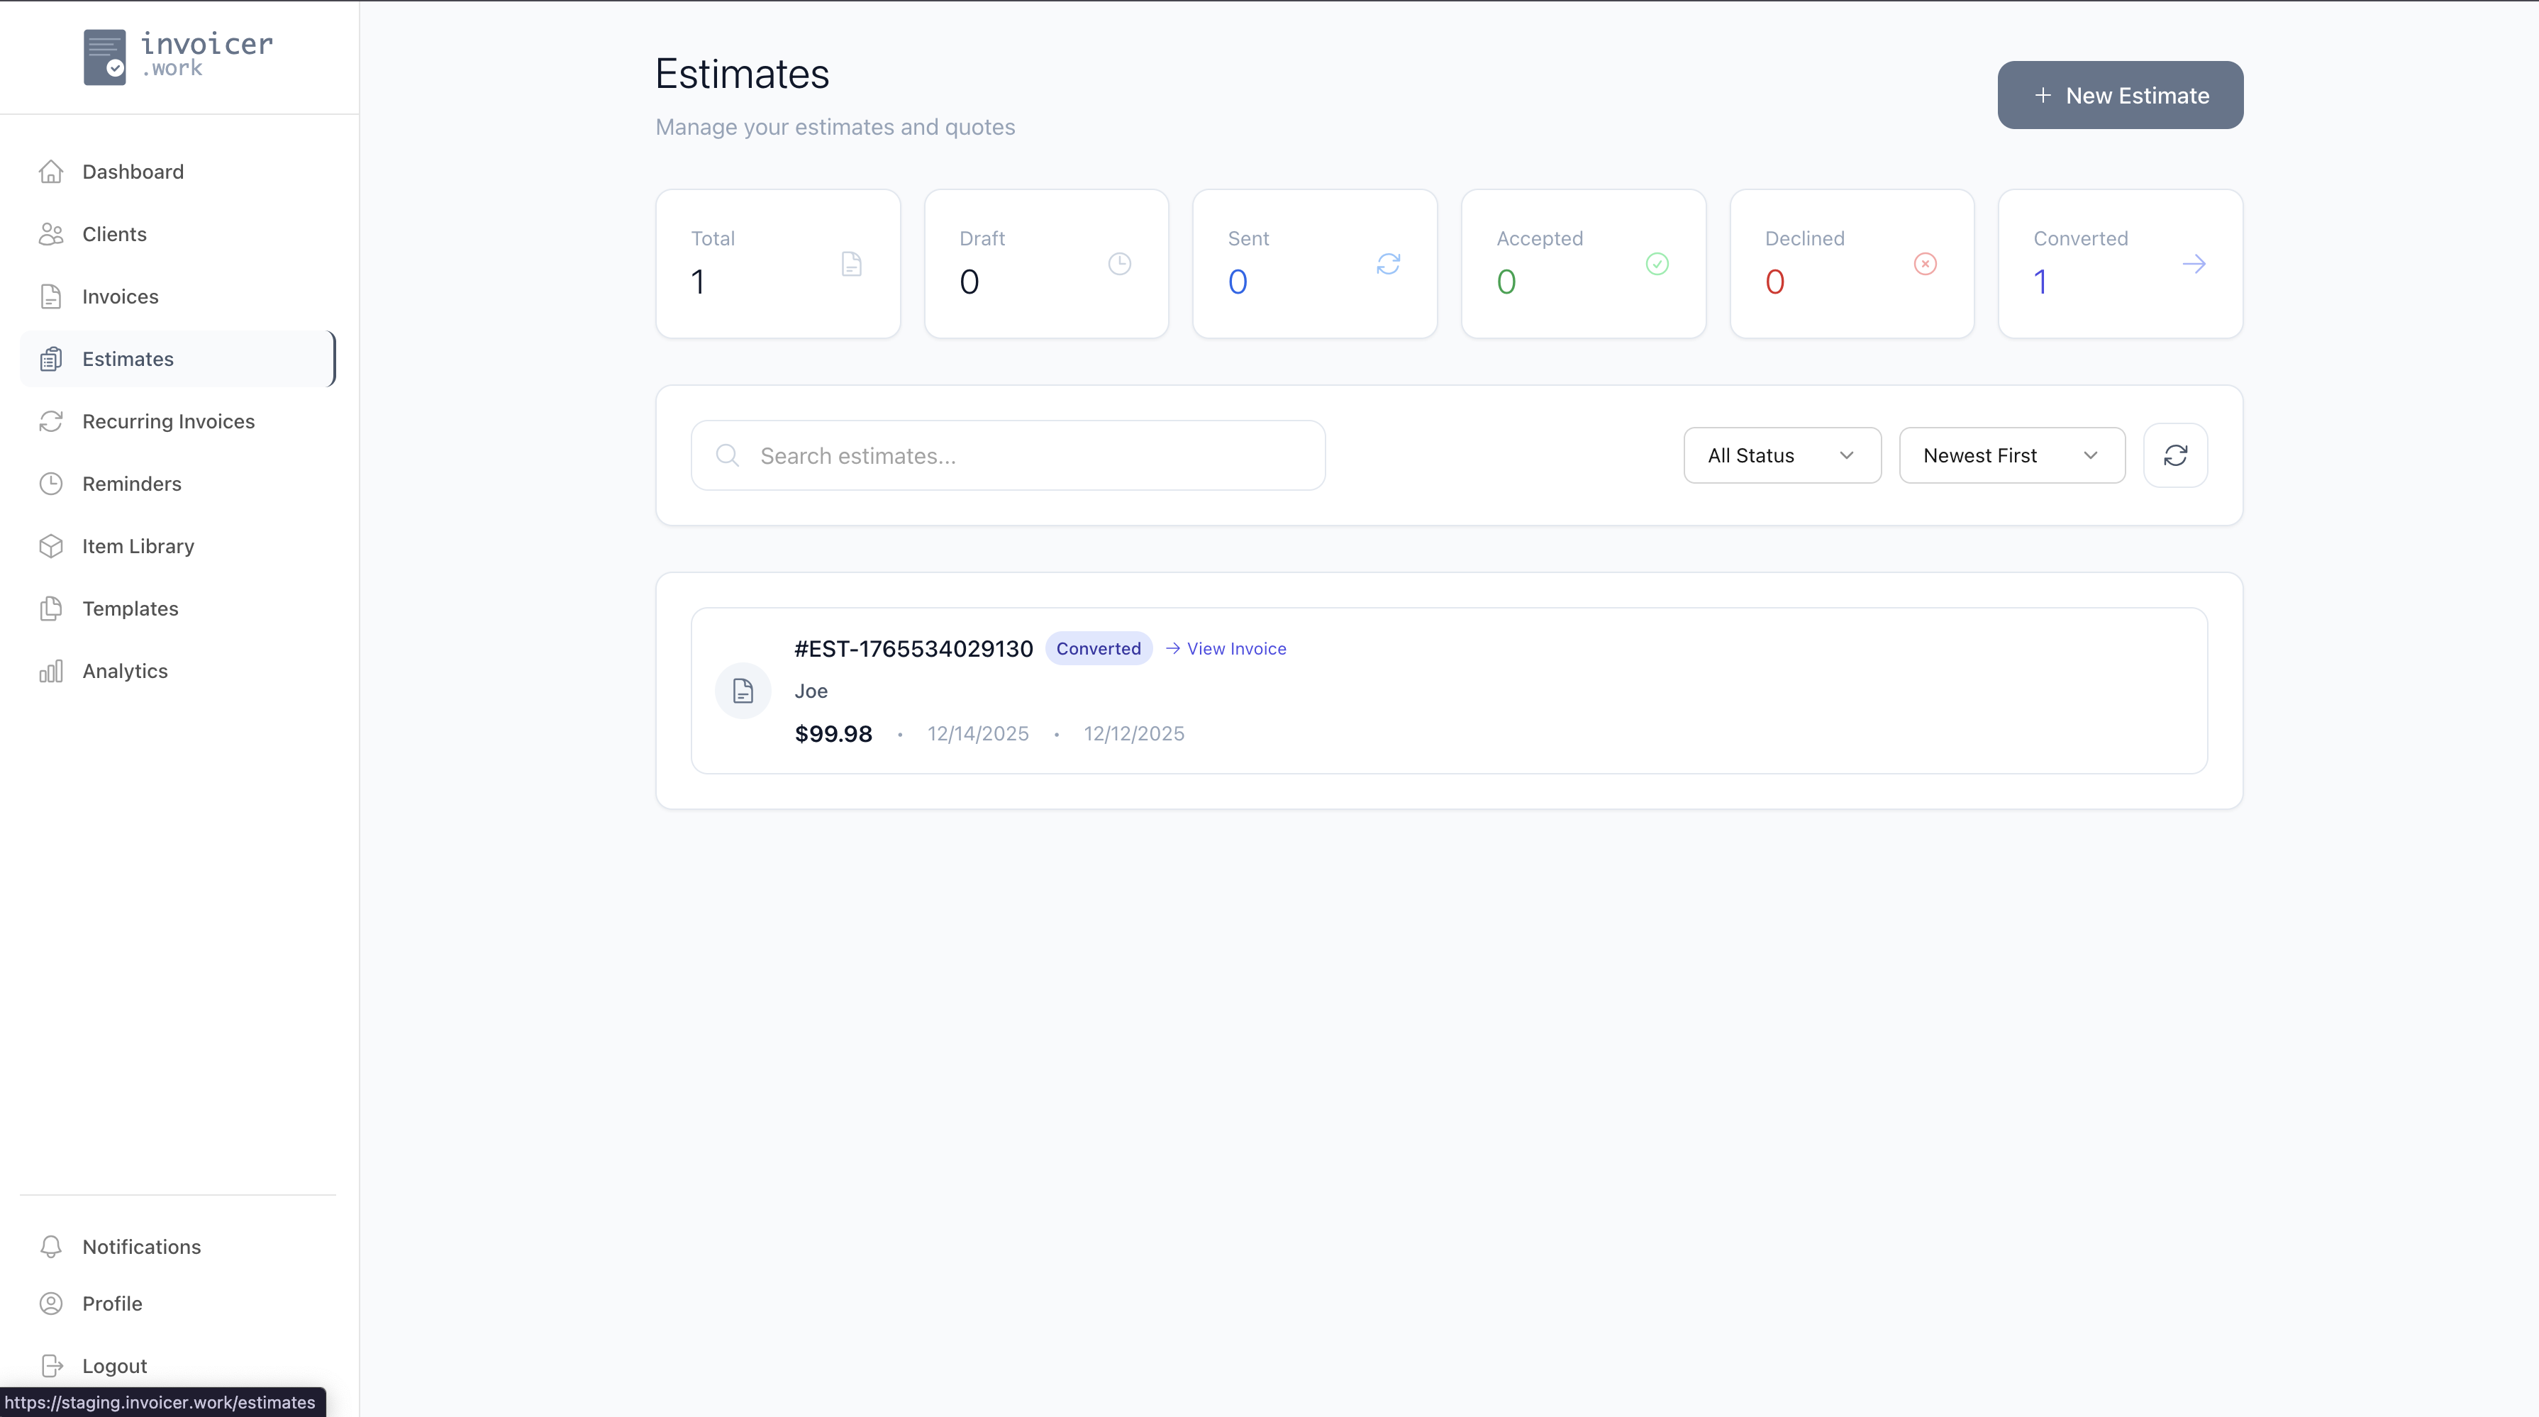Open the Templates menu item

click(130, 609)
